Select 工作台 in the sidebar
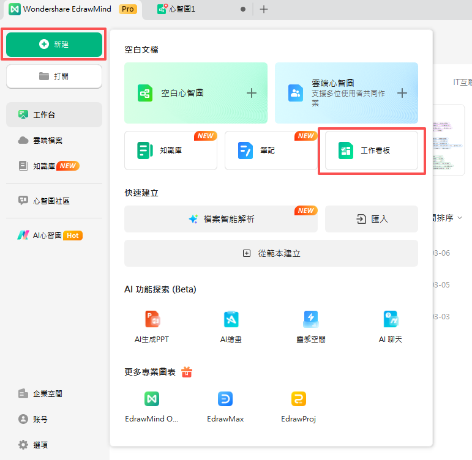This screenshot has height=460, width=472. pyautogui.click(x=54, y=114)
